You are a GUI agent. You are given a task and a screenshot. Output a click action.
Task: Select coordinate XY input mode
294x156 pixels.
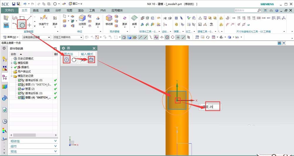tap(83, 60)
